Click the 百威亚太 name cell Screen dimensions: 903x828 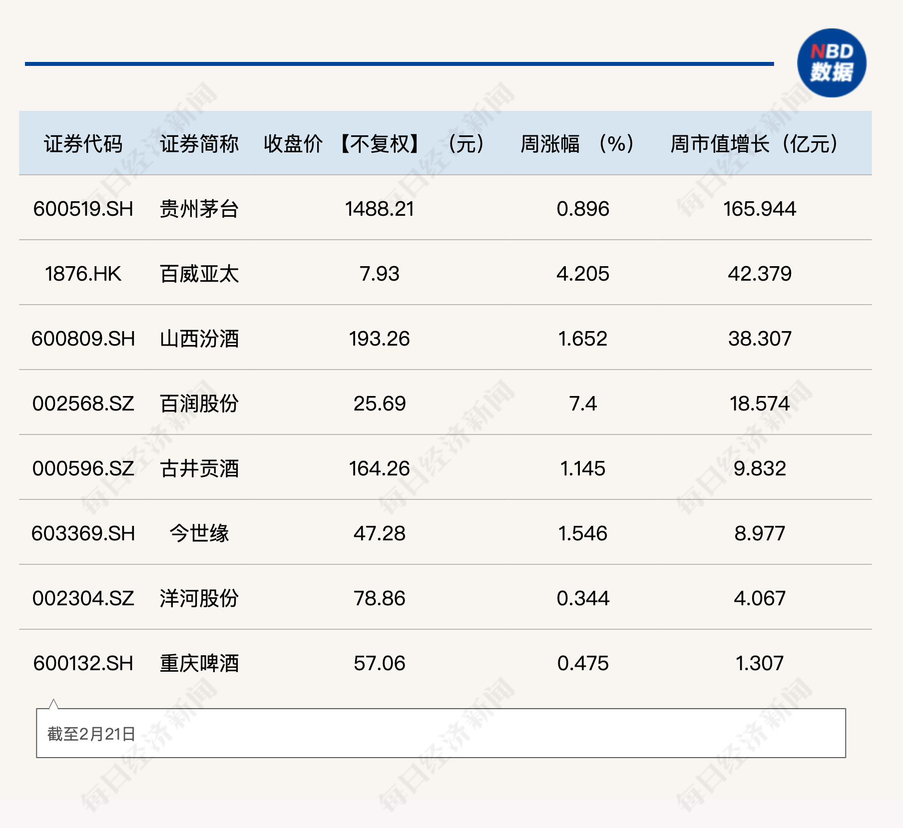click(x=199, y=274)
